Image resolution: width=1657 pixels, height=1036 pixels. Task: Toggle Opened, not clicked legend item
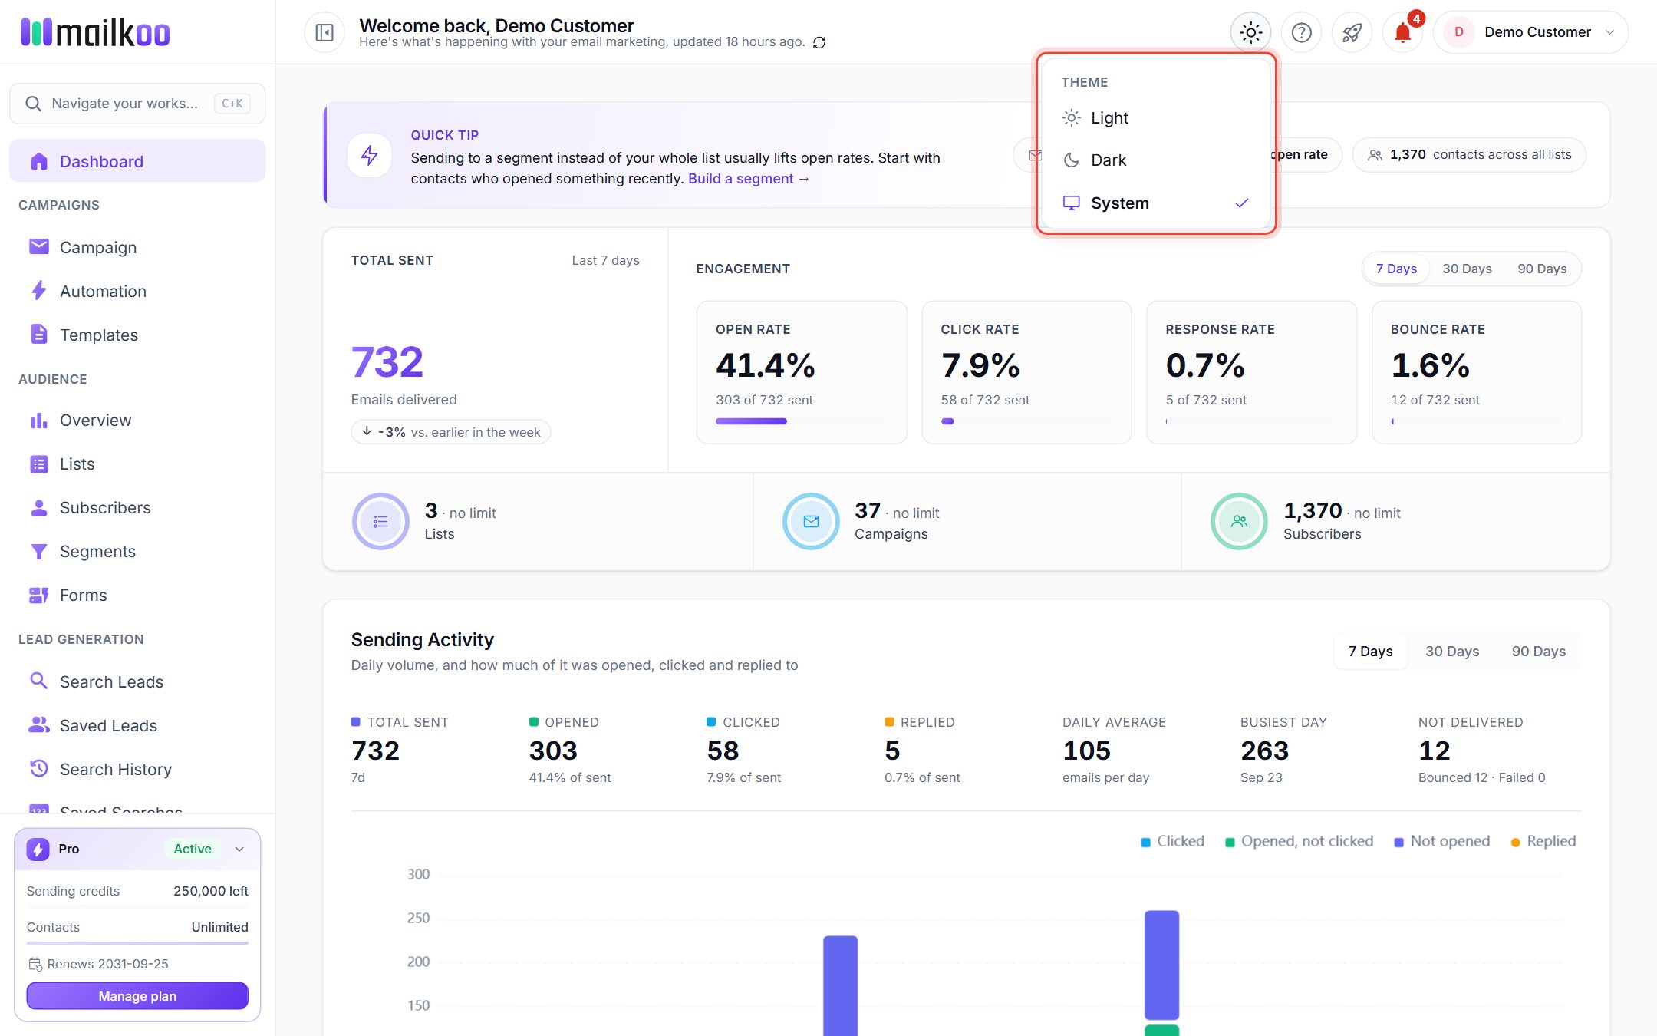coord(1299,841)
